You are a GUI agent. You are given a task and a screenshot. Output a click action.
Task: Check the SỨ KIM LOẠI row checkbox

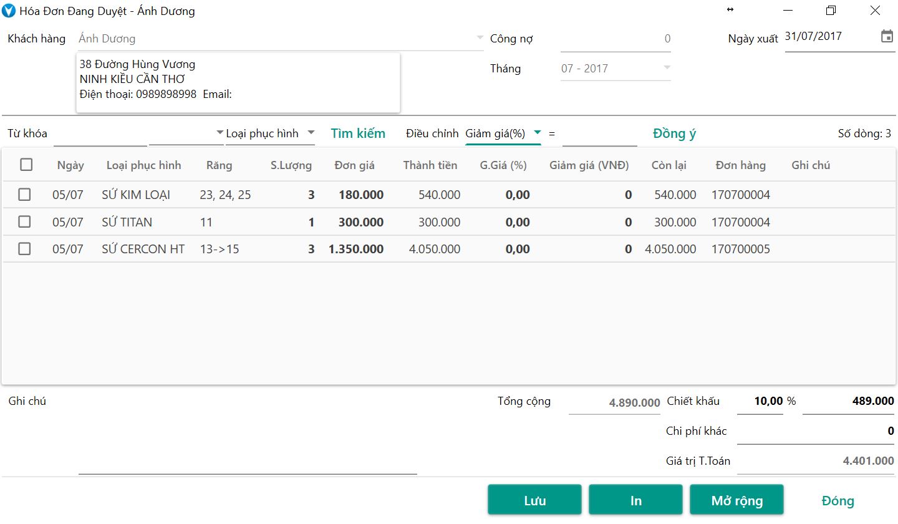pos(24,195)
